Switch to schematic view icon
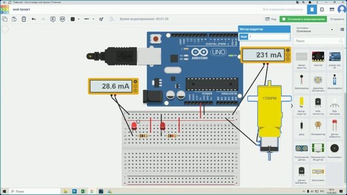 (322, 10)
